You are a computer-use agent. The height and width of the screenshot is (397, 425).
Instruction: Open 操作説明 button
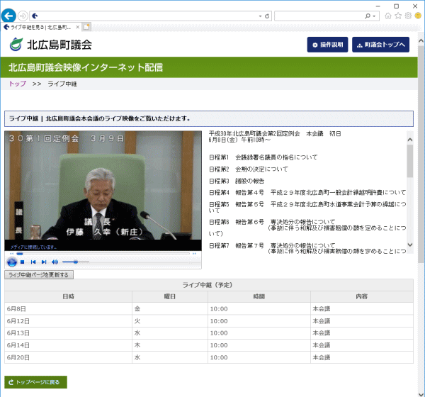pyautogui.click(x=327, y=45)
